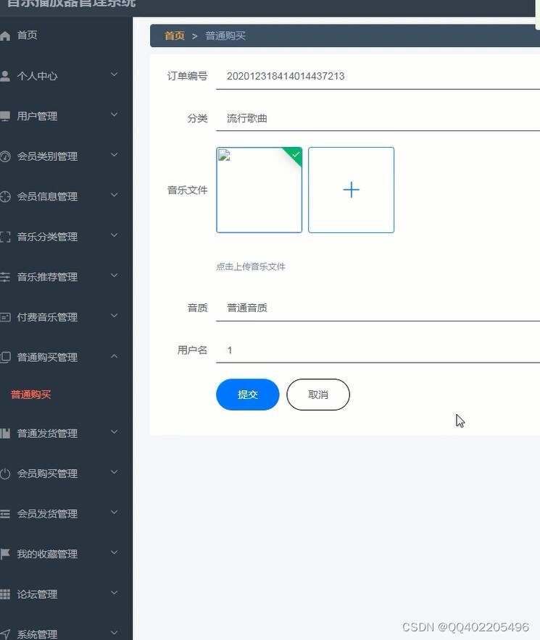Image resolution: width=540 pixels, height=640 pixels.
Task: Open the 音乐分类管理 menu label
Action: pyautogui.click(x=47, y=237)
